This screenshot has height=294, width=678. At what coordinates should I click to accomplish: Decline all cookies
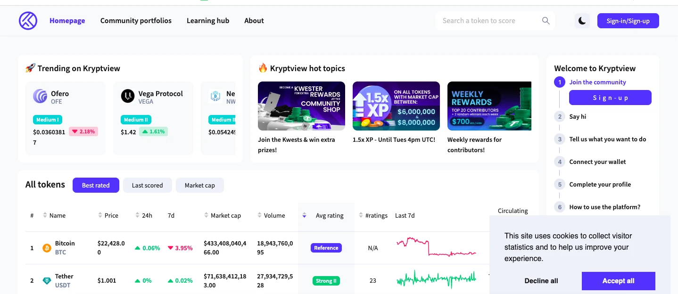pos(541,281)
